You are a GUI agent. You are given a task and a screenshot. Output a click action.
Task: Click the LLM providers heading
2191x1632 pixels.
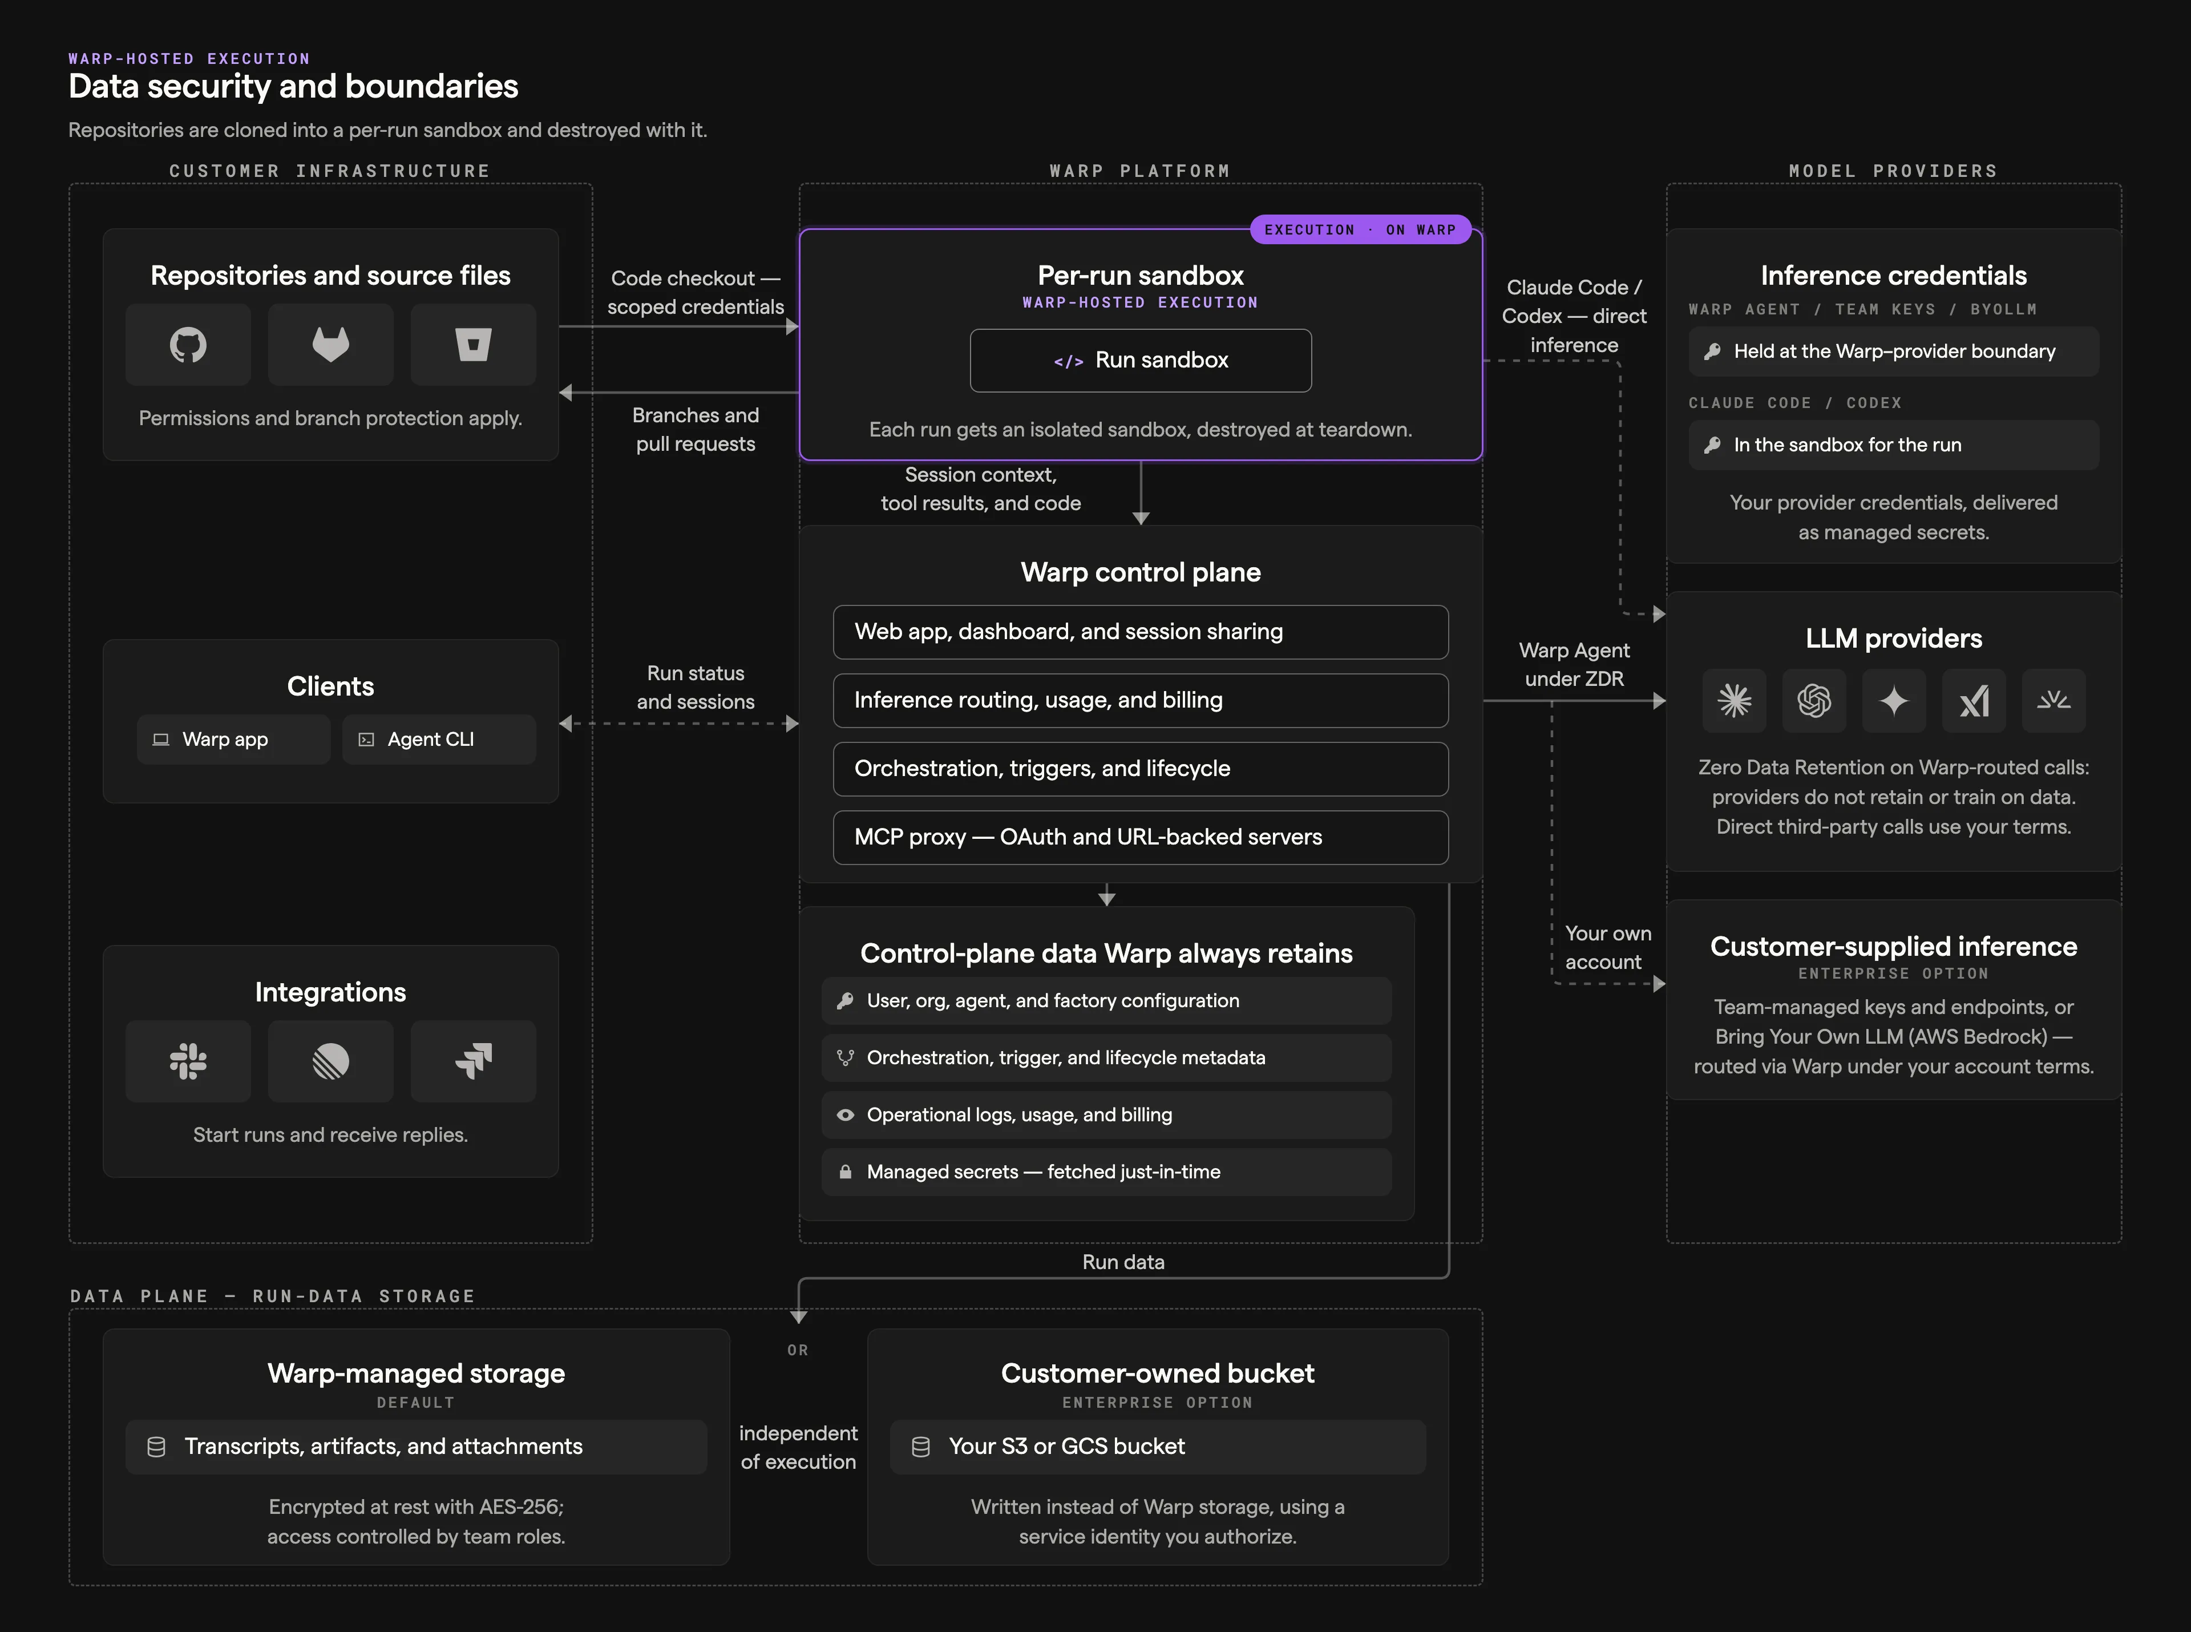coord(1894,638)
